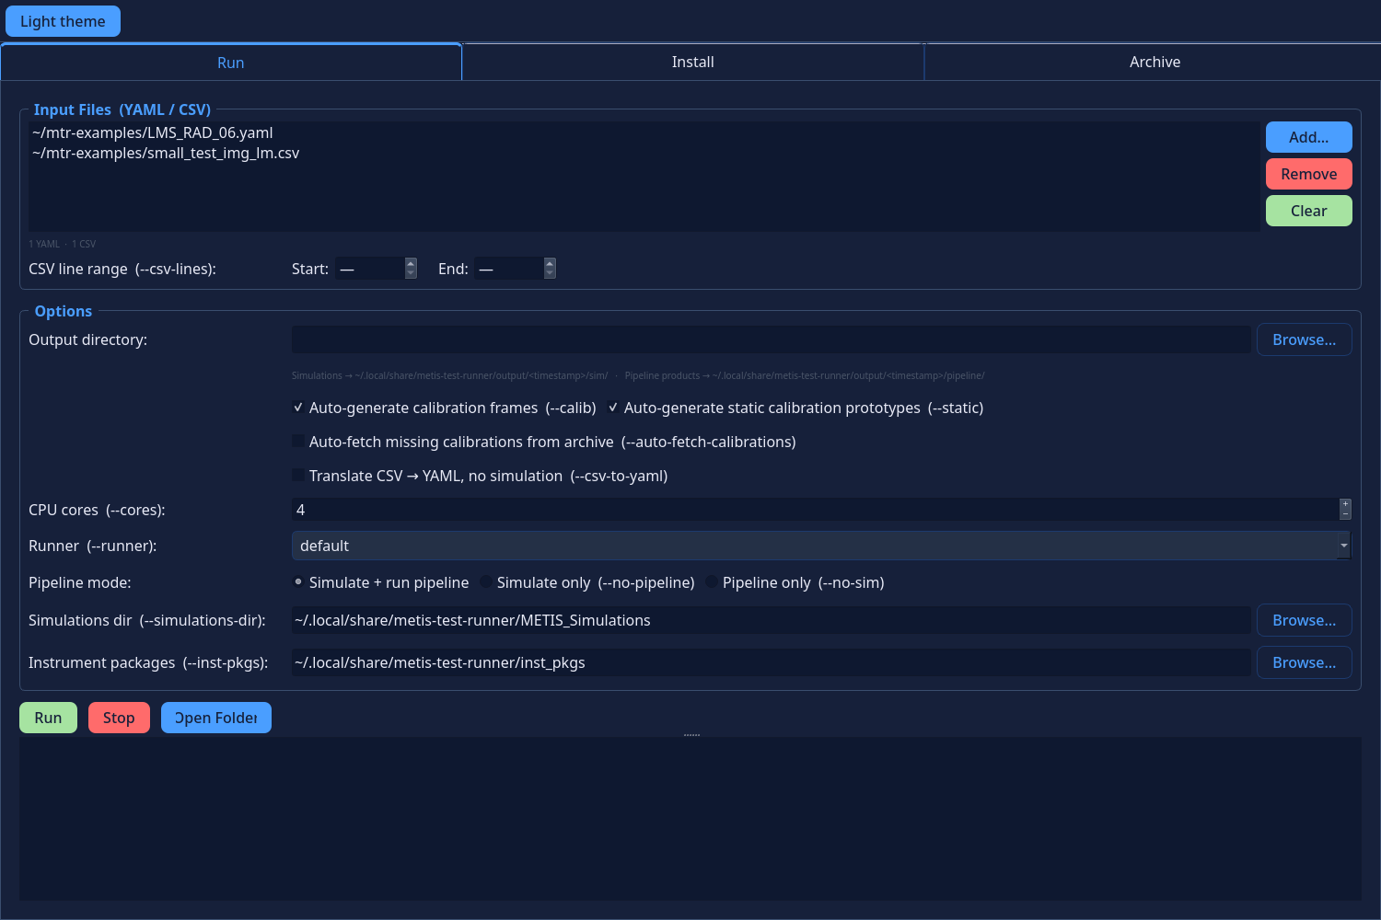Browse for the Simulations directory
The image size is (1381, 920).
(x=1304, y=620)
